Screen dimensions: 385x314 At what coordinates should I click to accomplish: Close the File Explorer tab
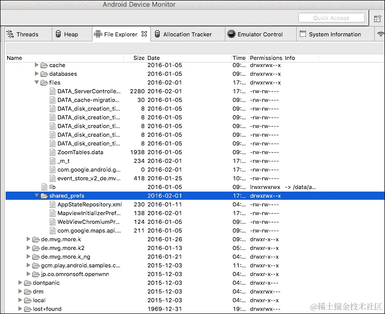tap(144, 34)
